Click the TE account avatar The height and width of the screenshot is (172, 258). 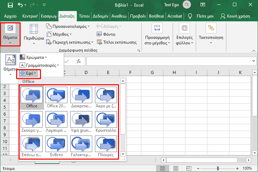coord(187,5)
